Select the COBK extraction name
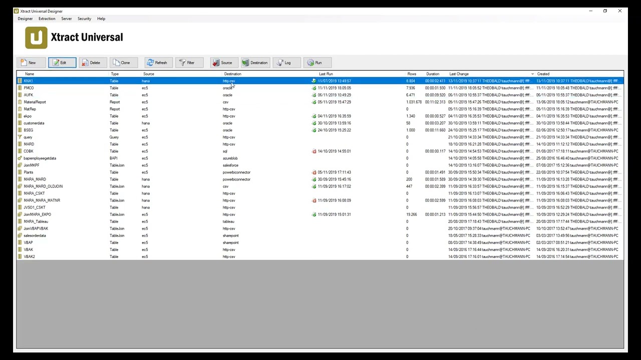 coord(29,151)
